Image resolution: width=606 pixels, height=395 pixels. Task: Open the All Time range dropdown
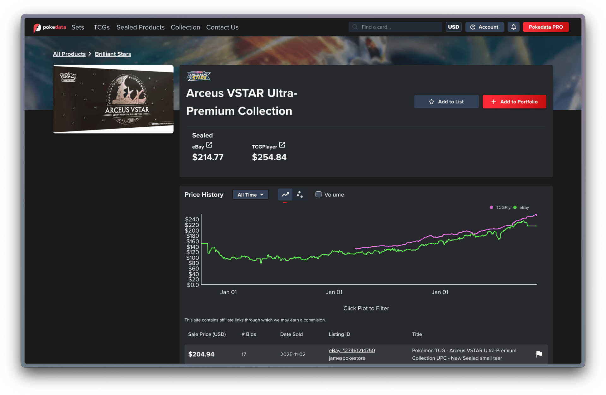(250, 195)
